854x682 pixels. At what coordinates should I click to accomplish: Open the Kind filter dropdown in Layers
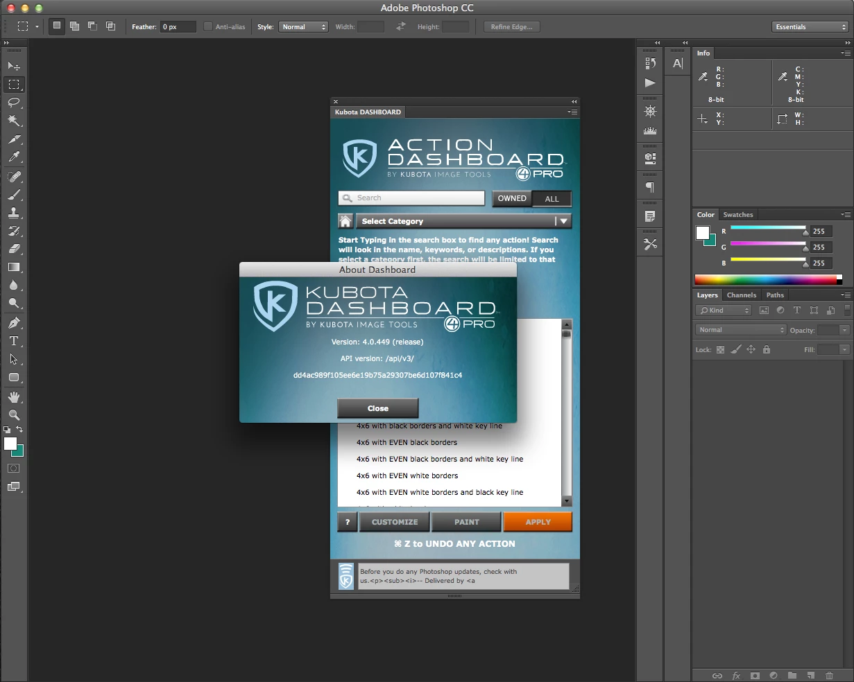(724, 311)
